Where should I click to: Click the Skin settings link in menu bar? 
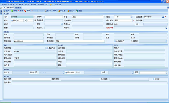[58, 5]
